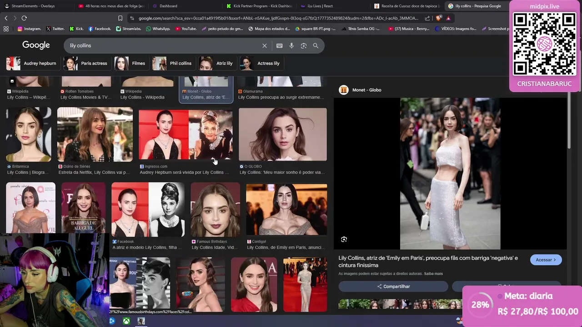Switch to the iLu Lives | React tab
The image size is (582, 327).
tap(334, 6)
